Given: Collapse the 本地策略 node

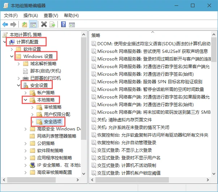Looking at the screenshot, I should [x=25, y=100].
